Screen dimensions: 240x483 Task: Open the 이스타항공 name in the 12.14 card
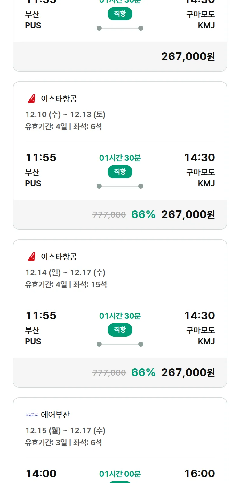(59, 257)
